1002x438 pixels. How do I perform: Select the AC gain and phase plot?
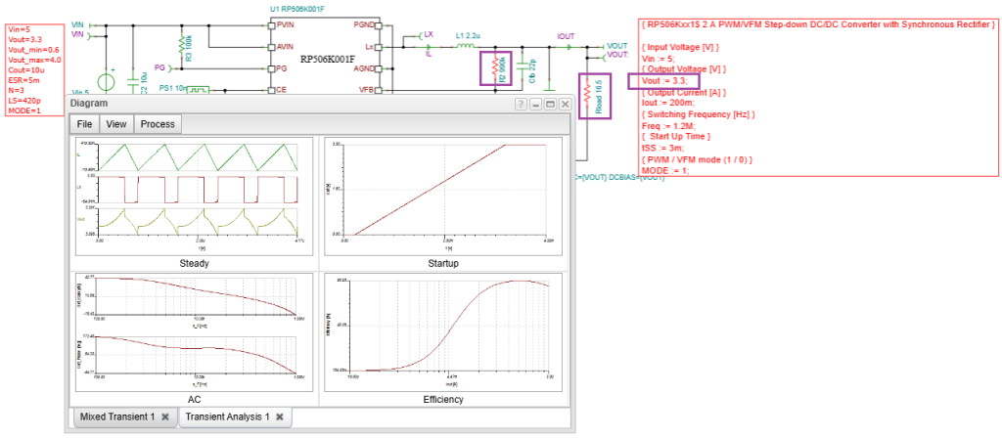(194, 330)
